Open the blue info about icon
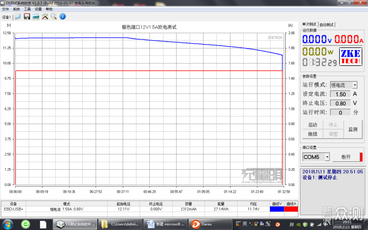Screen dimensions: 368x230 pos(62,16)
